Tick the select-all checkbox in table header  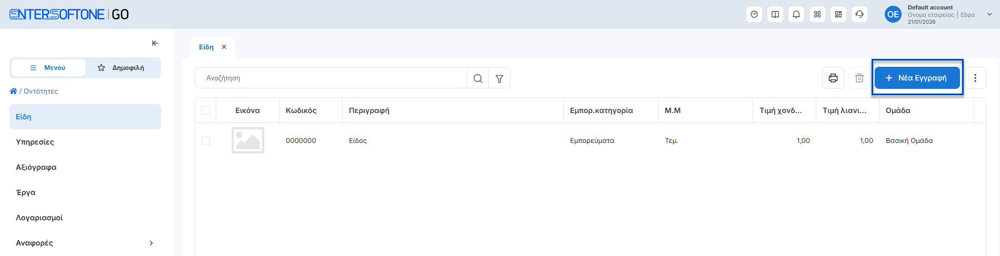[206, 110]
